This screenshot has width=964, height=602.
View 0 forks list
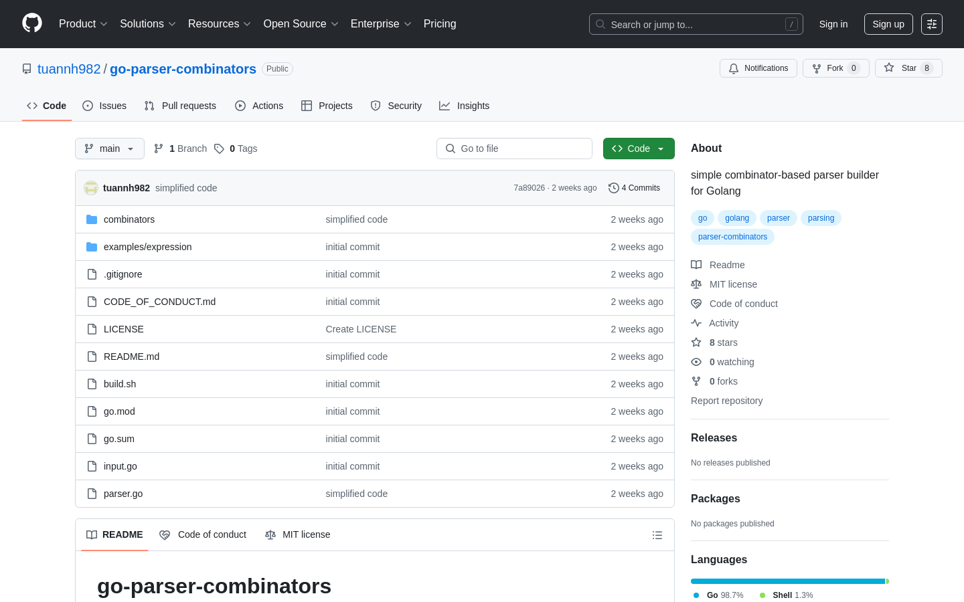click(714, 381)
